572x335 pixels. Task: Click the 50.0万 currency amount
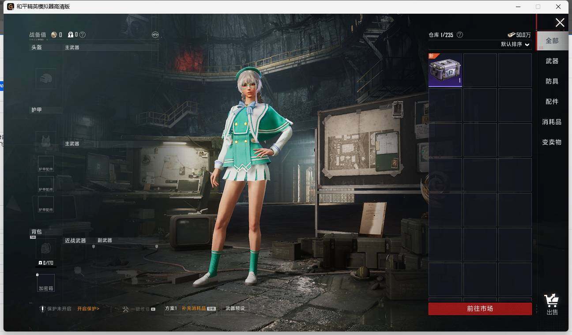524,35
